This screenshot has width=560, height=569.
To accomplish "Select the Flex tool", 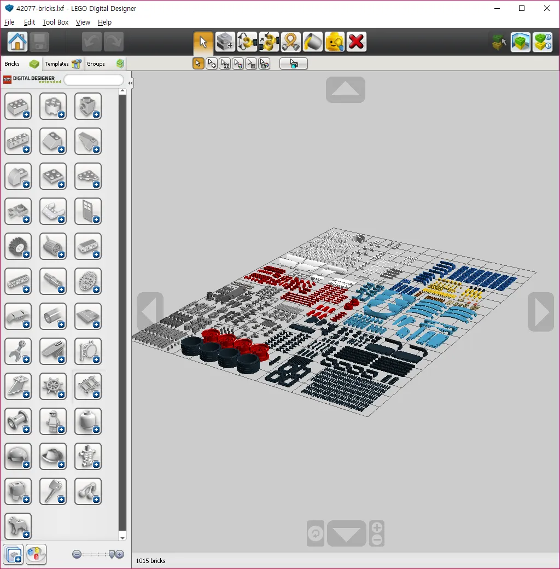I will (290, 42).
